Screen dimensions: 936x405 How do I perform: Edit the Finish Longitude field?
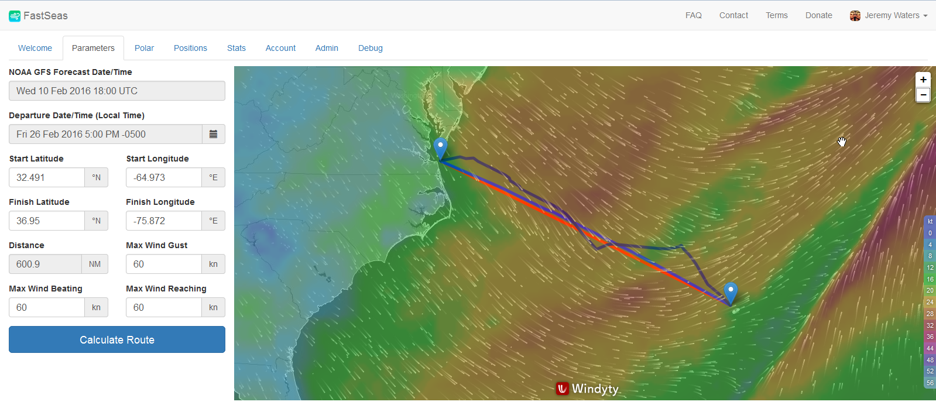(x=164, y=221)
